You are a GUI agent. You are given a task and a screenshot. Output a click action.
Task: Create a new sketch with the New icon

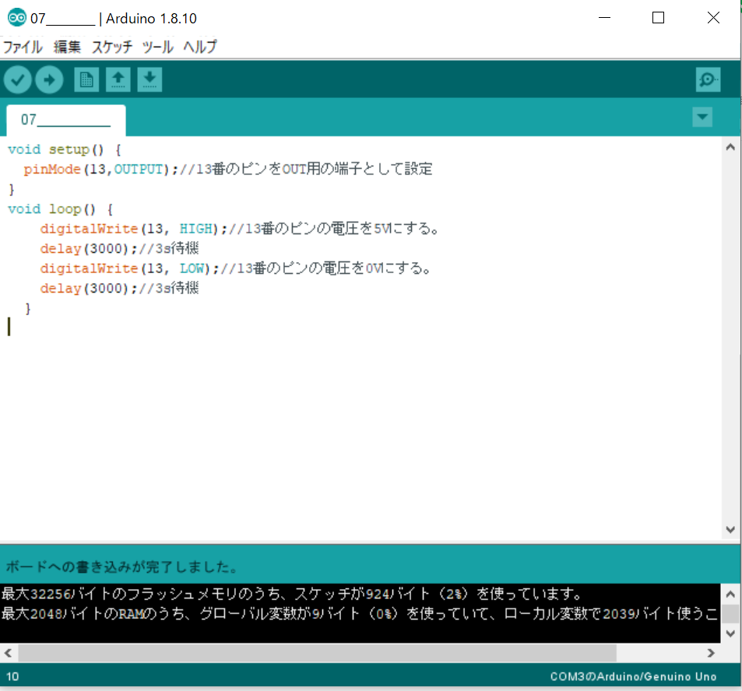pyautogui.click(x=86, y=79)
